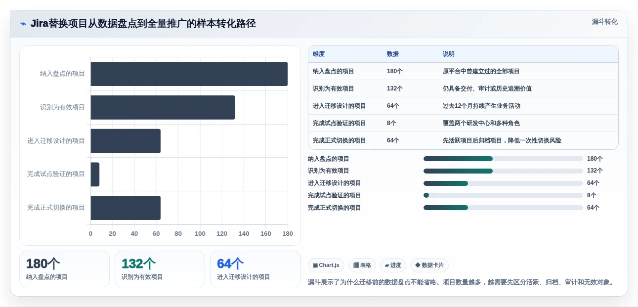Click progress list label 识别为有效项目

point(329,171)
